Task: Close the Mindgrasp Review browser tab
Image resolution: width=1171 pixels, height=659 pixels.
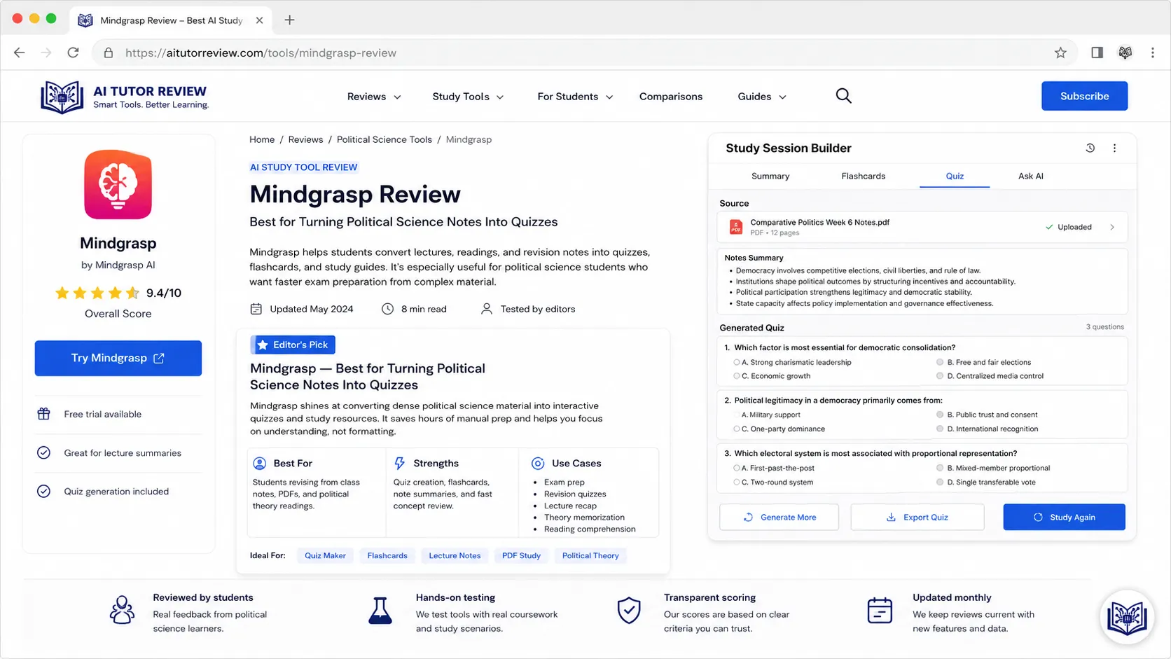Action: pos(259,20)
